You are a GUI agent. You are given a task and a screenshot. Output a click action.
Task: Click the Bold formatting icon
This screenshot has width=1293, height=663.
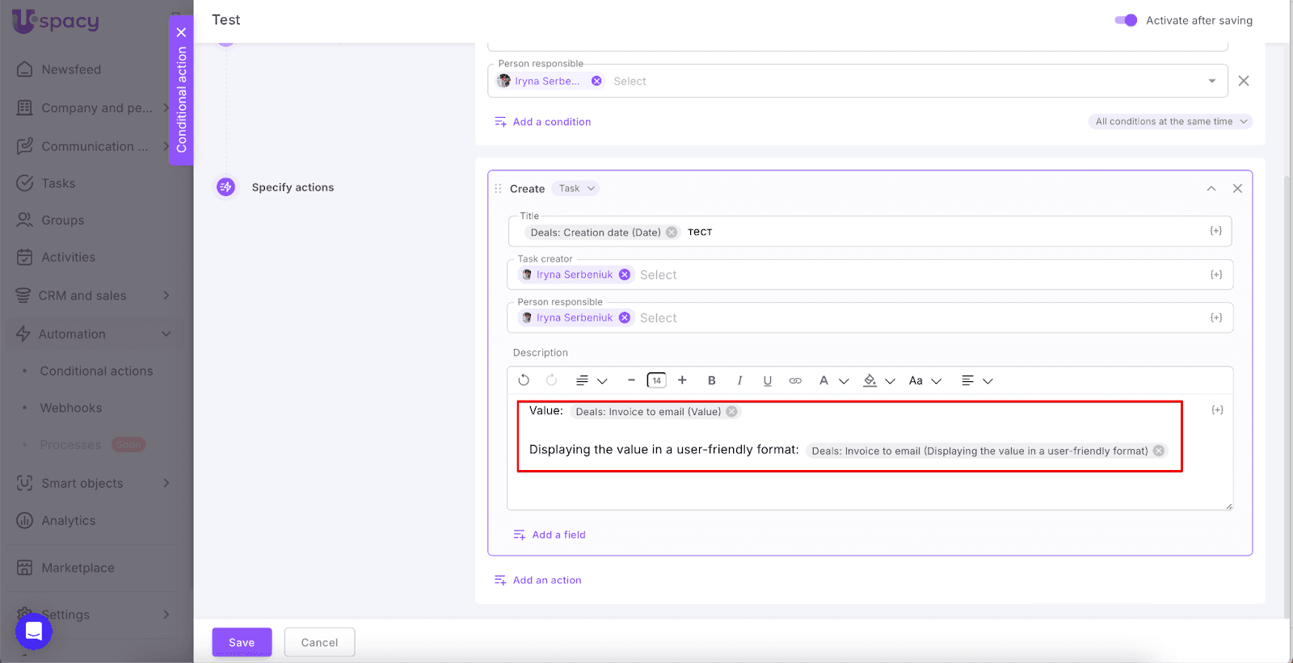[x=711, y=380]
